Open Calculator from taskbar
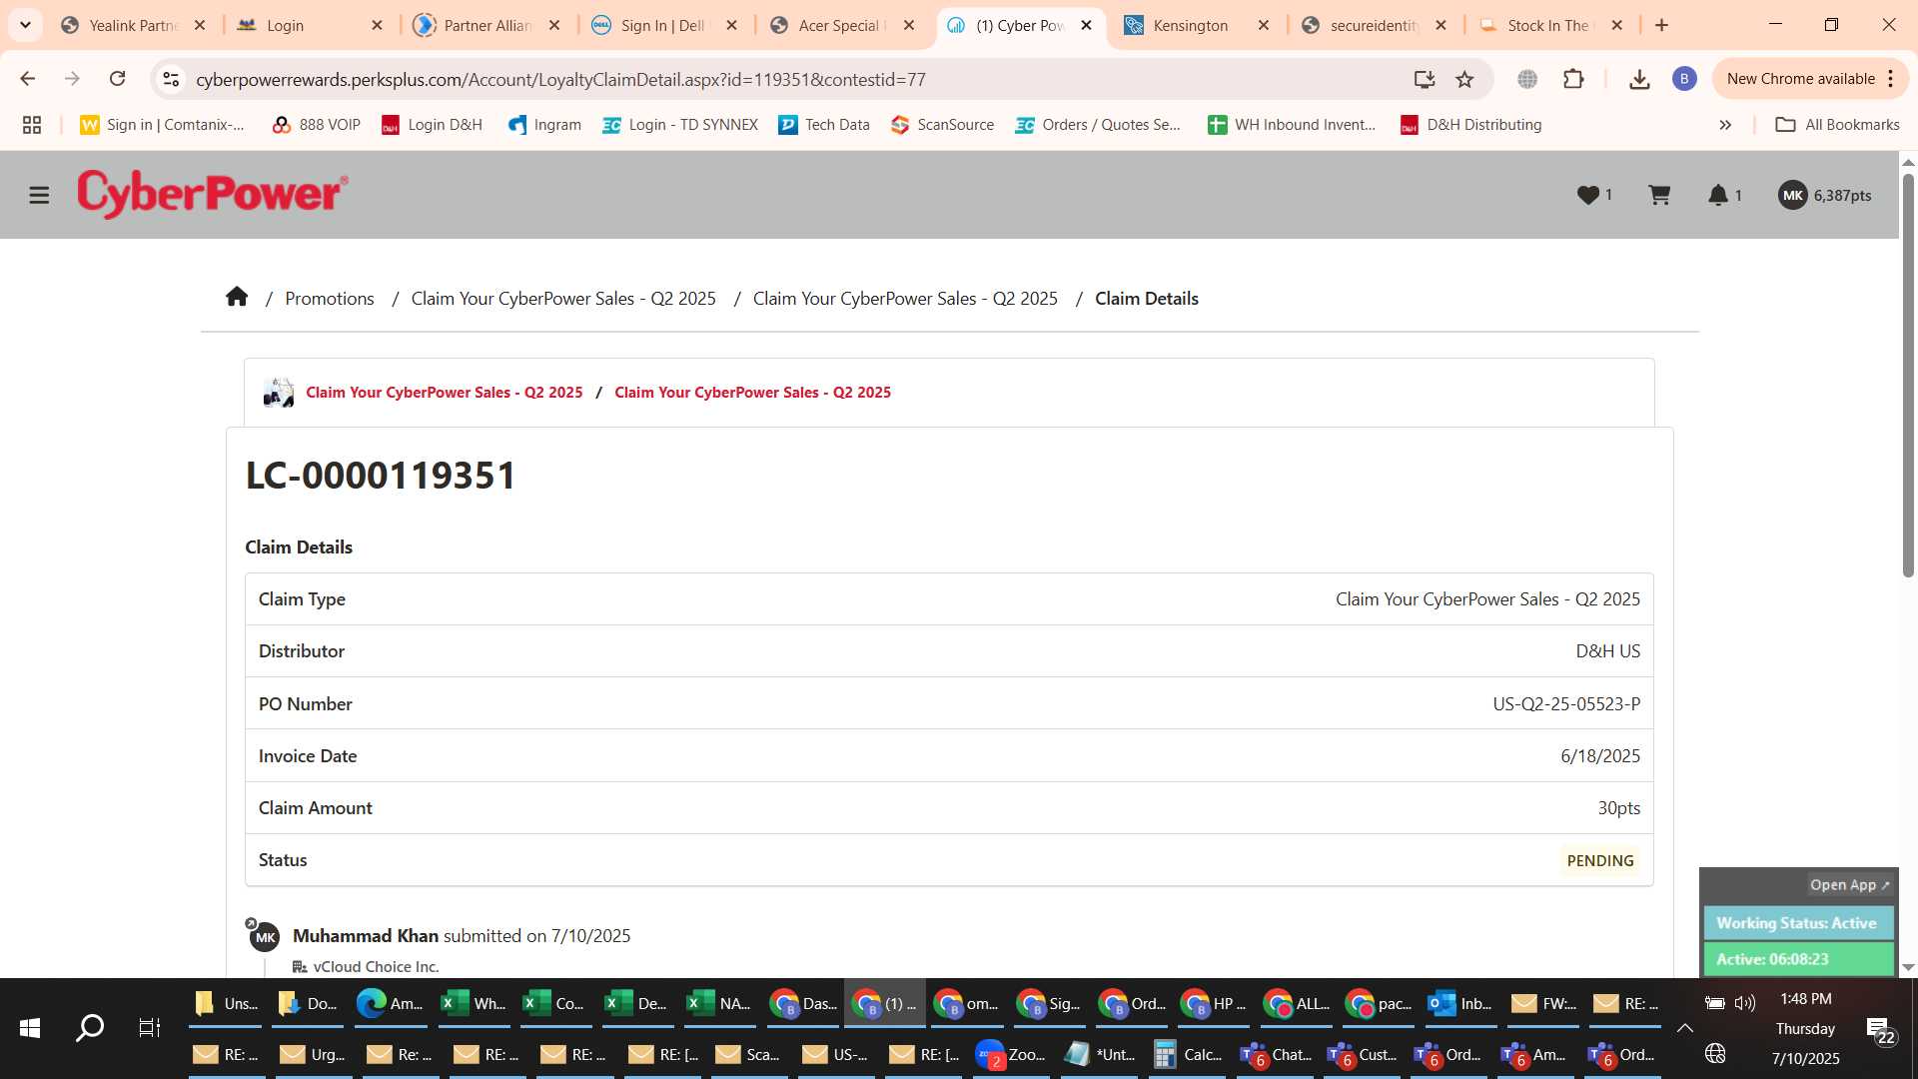 (1189, 1054)
